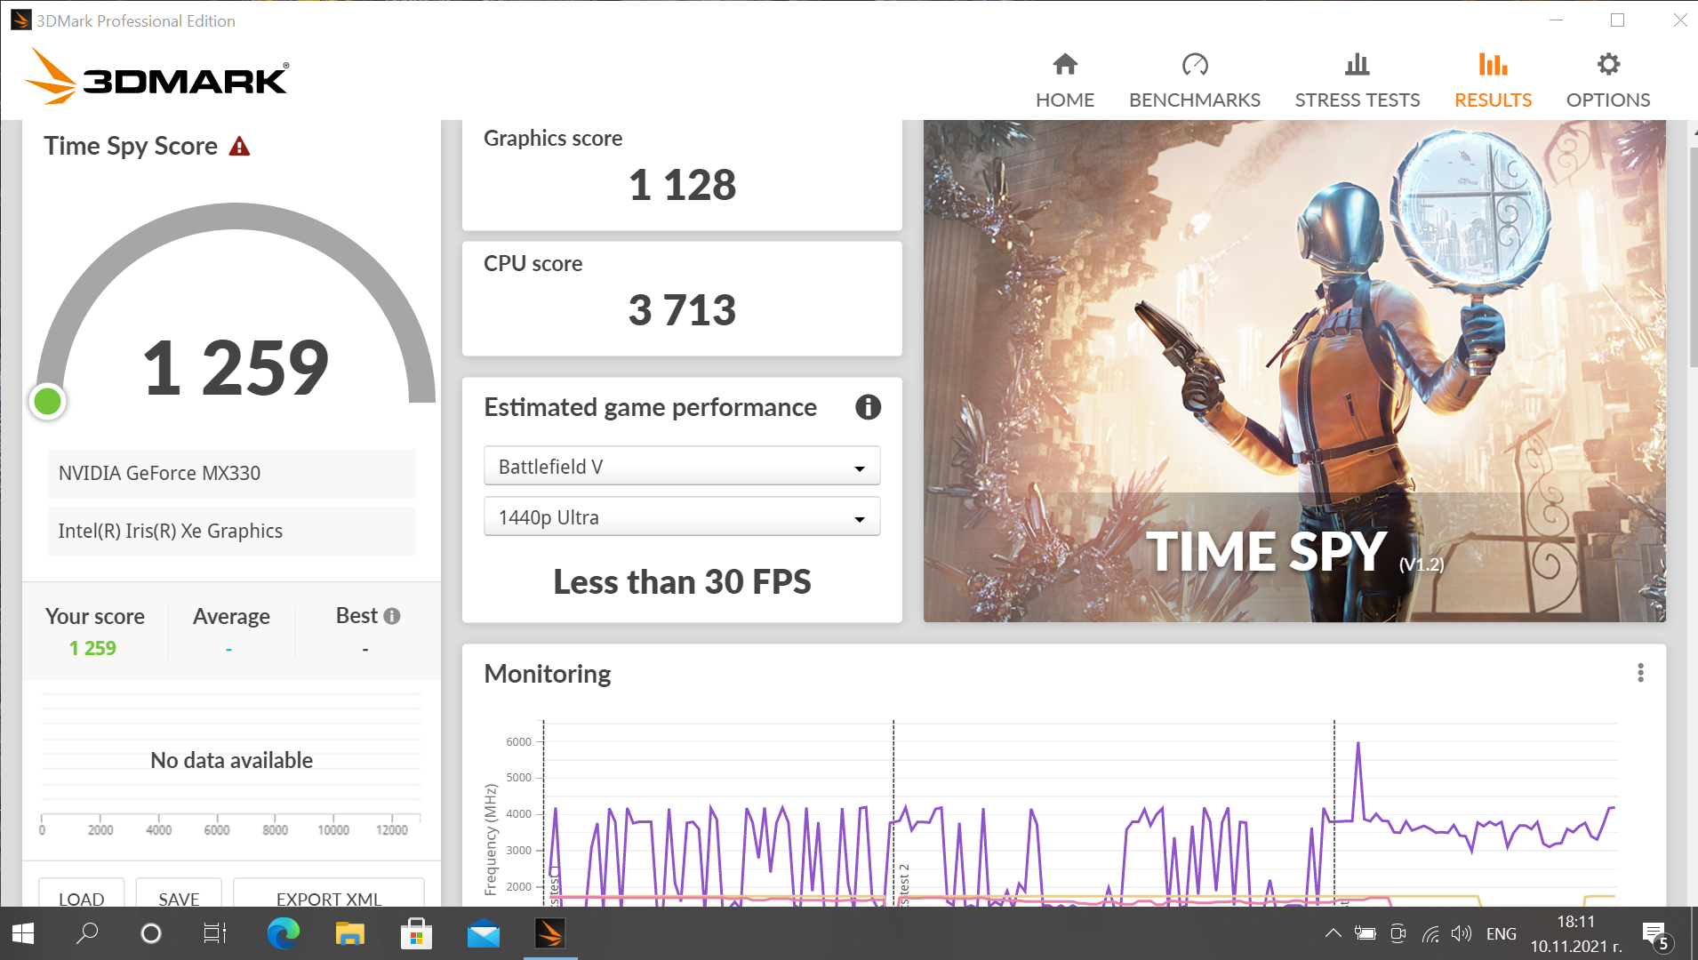Screen dimensions: 1698x960
Task: Switch the ENG input language
Action: click(1501, 933)
